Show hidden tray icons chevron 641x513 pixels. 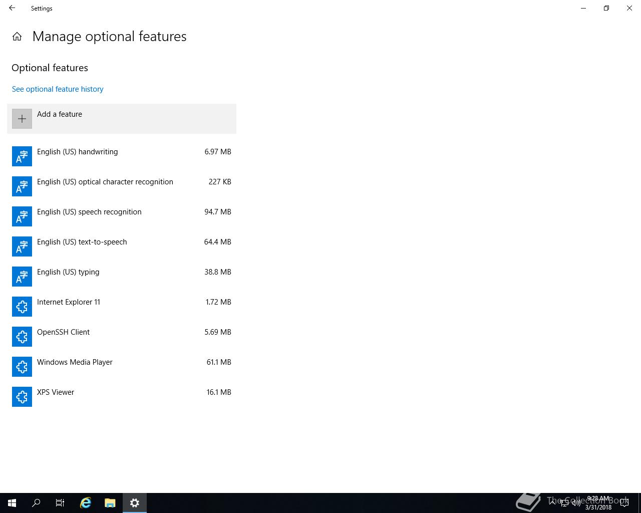click(552, 503)
